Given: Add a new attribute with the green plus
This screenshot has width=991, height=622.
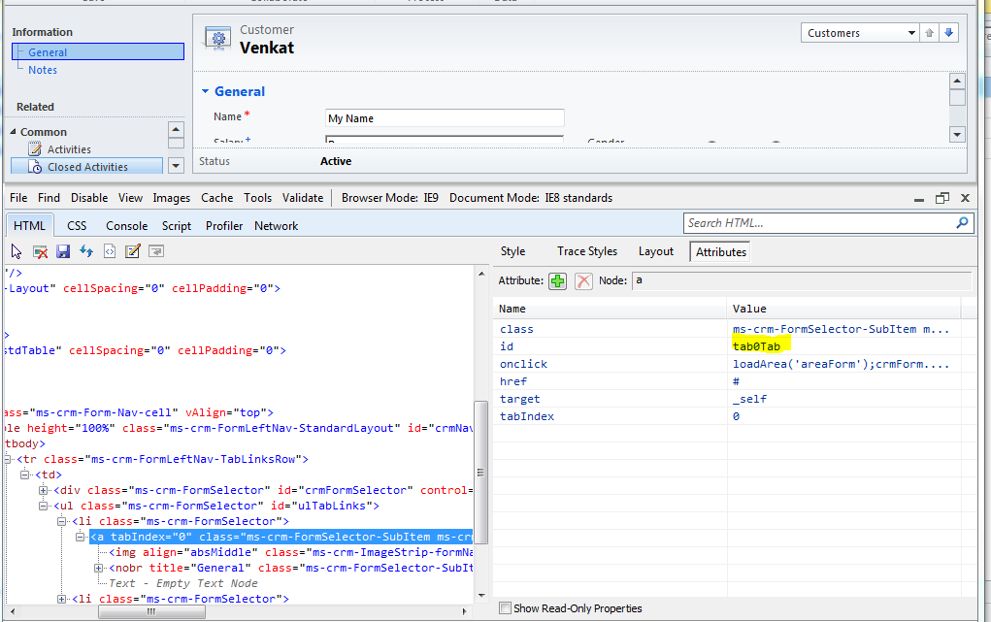Looking at the screenshot, I should coord(557,280).
